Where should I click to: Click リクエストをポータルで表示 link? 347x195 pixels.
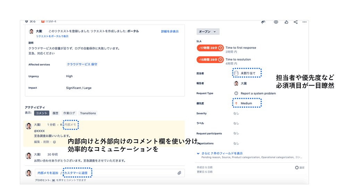(52, 36)
